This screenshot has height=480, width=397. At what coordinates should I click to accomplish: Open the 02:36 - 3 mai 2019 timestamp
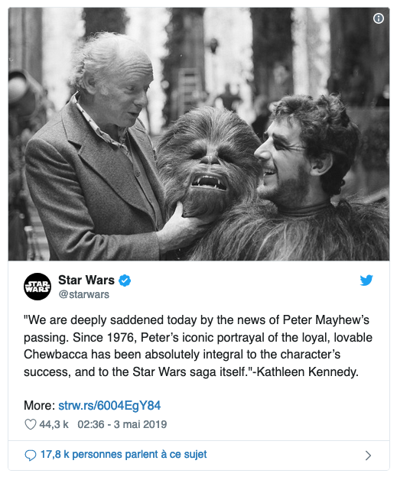(x=122, y=425)
